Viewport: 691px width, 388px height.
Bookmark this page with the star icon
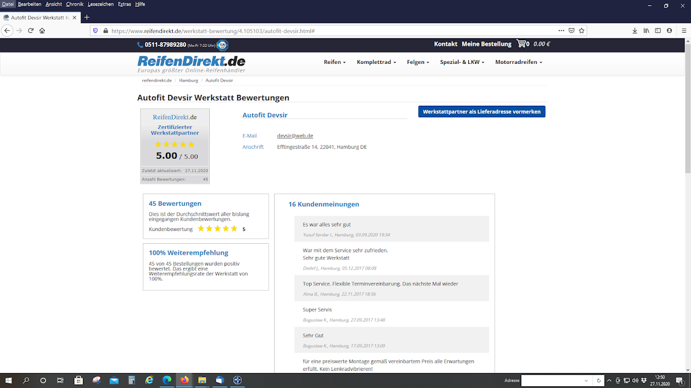tap(582, 30)
